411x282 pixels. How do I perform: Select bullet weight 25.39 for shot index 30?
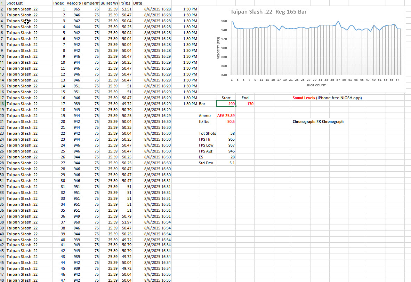[109, 181]
